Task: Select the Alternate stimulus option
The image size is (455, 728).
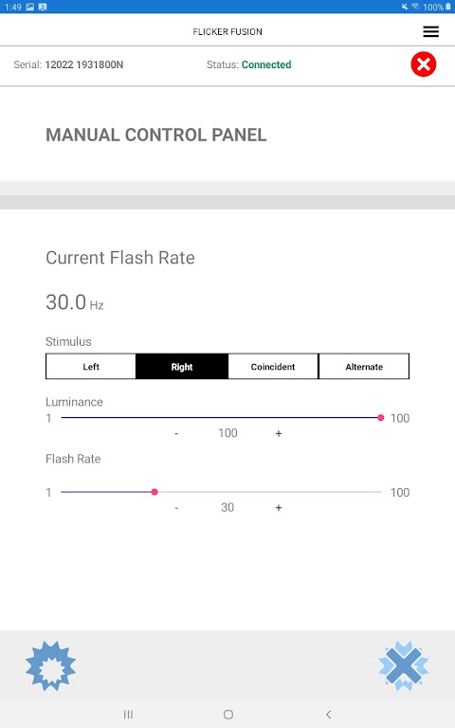Action: (x=364, y=366)
